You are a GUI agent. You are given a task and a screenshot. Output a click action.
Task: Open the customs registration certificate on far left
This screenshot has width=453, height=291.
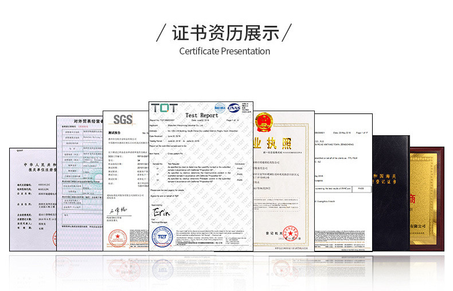tap(33, 199)
